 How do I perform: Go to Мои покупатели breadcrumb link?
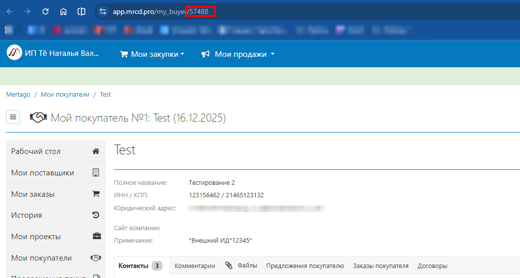pos(65,94)
